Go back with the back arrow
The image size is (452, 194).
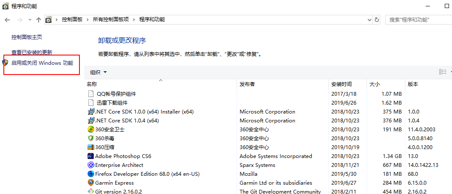click(x=7, y=19)
